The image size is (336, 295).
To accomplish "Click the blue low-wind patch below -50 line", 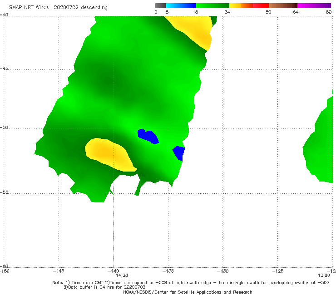I will (148, 136).
